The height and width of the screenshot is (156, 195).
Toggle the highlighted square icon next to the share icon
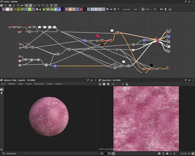click(30, 5)
